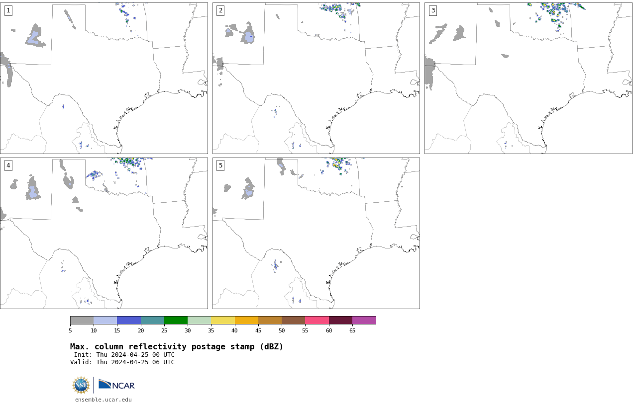Click the colorbar tick label 5

coord(70,330)
